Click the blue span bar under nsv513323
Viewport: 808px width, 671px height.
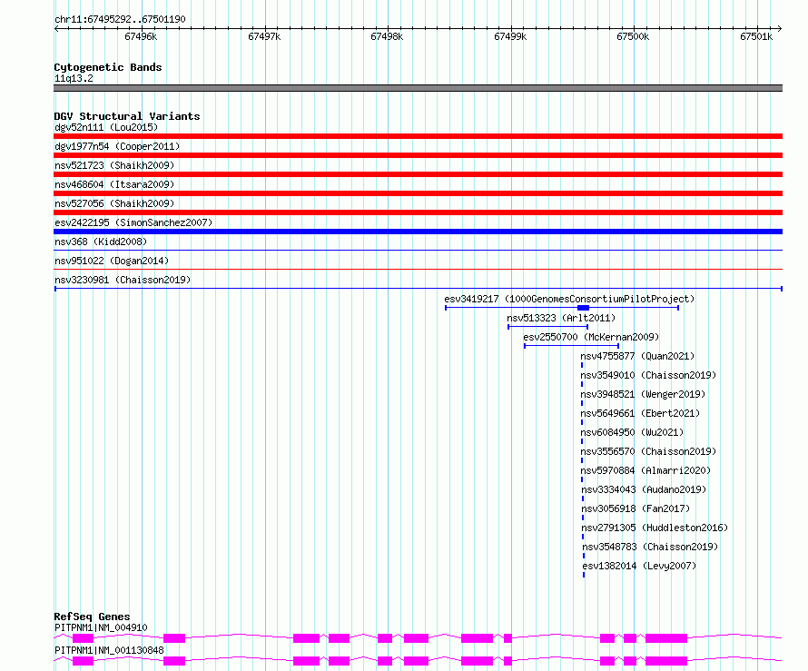coord(547,327)
